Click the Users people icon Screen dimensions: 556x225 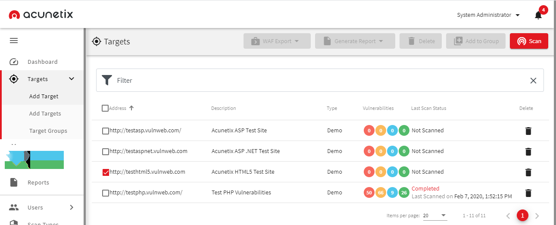point(14,207)
